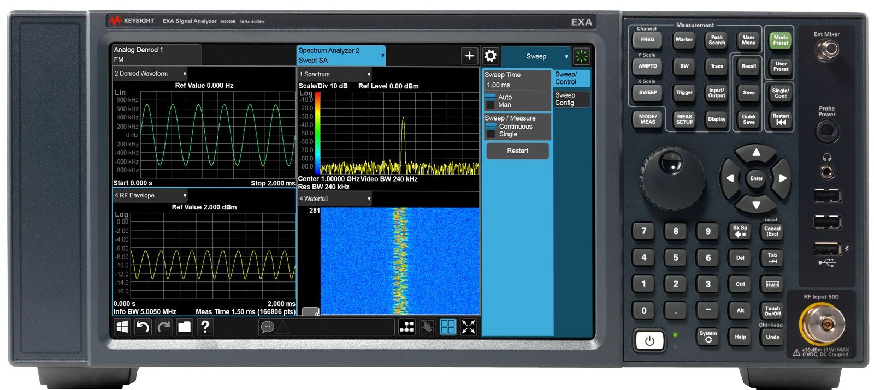Select the Spectrum Analyzer 2 Swept SA tab
The image size is (874, 390).
click(341, 55)
